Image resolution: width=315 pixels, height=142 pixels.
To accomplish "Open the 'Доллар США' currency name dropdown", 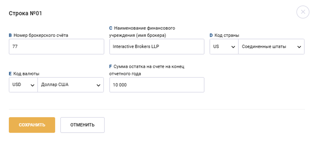I will (x=71, y=85).
